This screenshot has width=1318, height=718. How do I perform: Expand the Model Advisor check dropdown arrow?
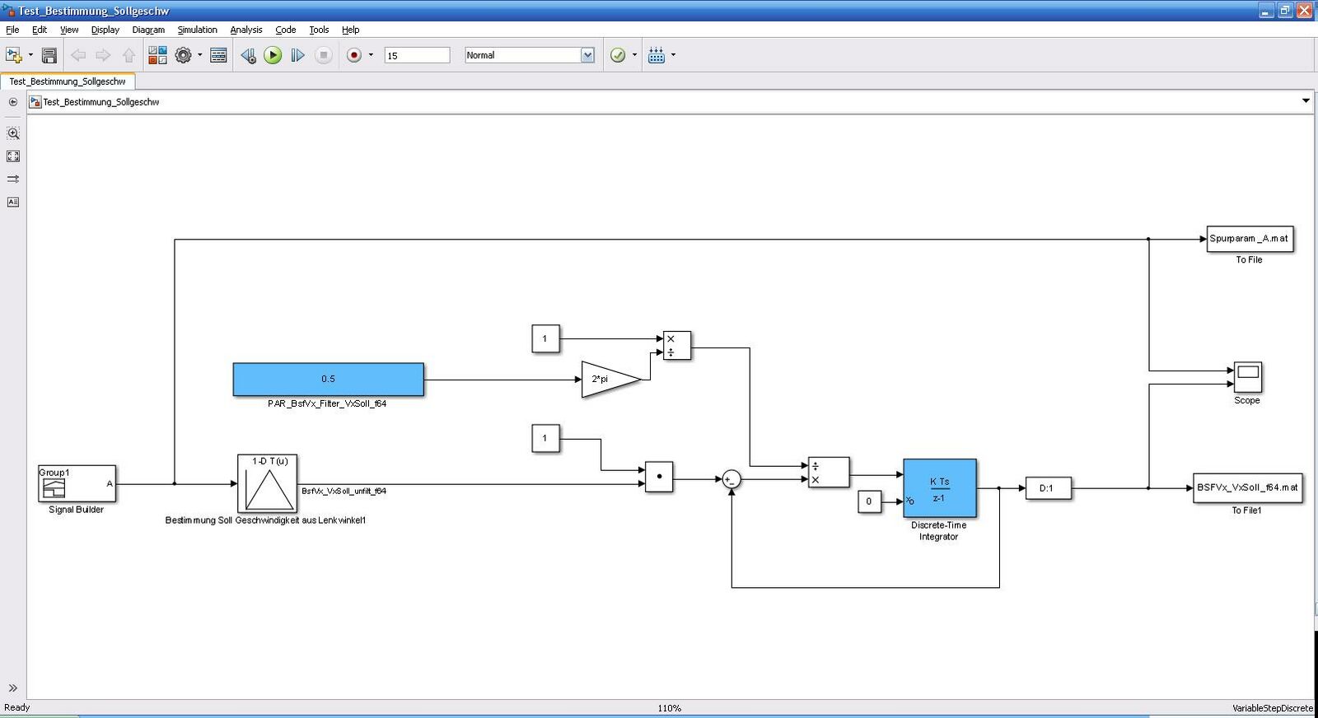click(x=634, y=55)
